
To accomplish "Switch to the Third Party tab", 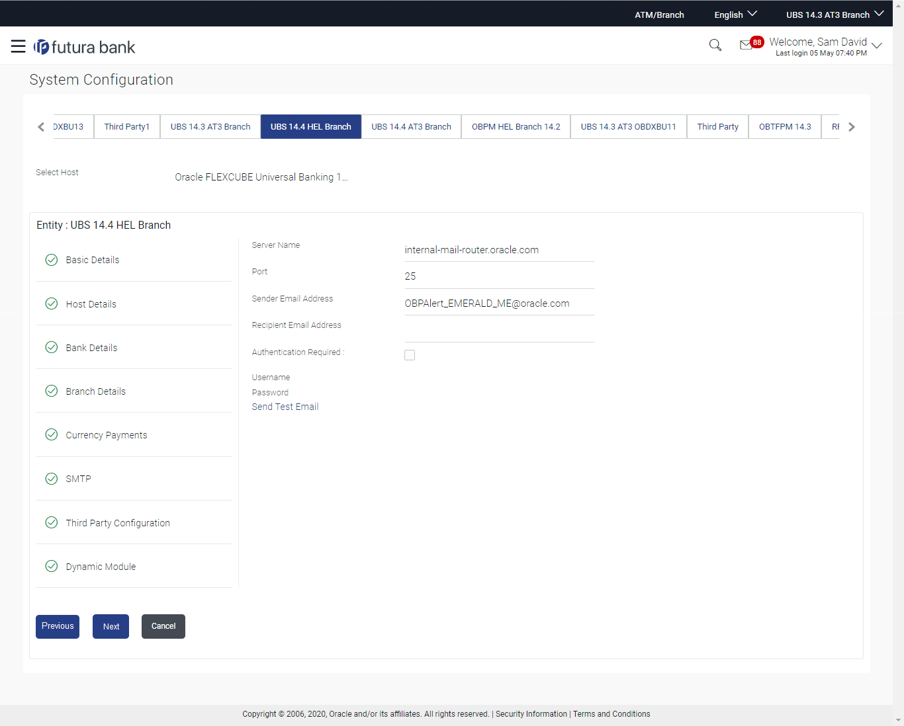I will [718, 126].
